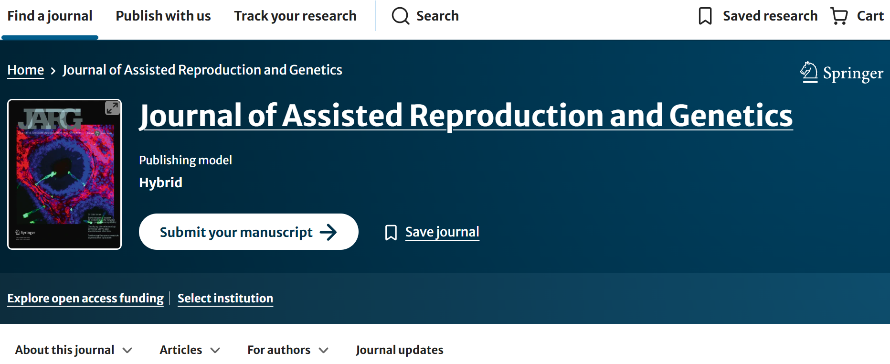Click the Springer horse logo
The image size is (890, 364).
[809, 72]
